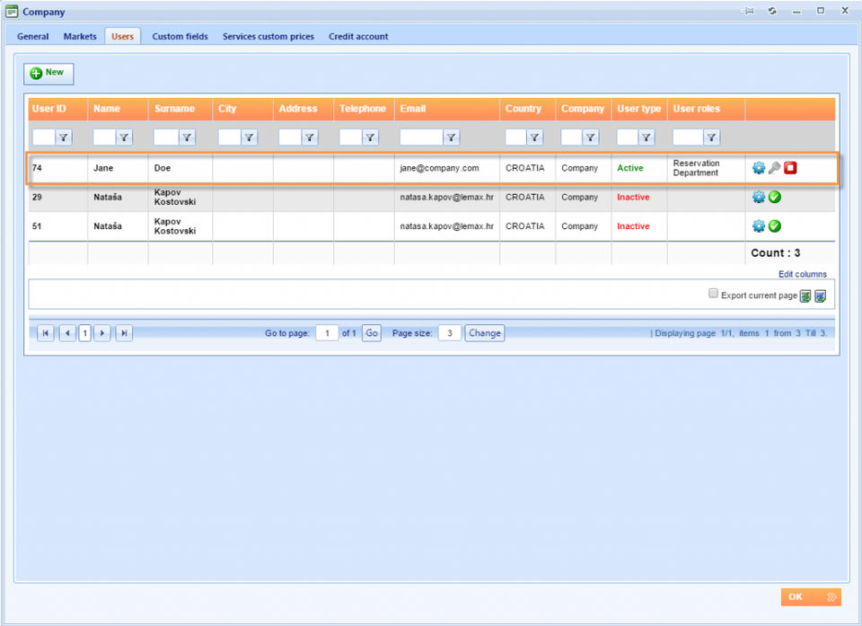
Task: Click the Email filter text field
Action: tap(421, 137)
